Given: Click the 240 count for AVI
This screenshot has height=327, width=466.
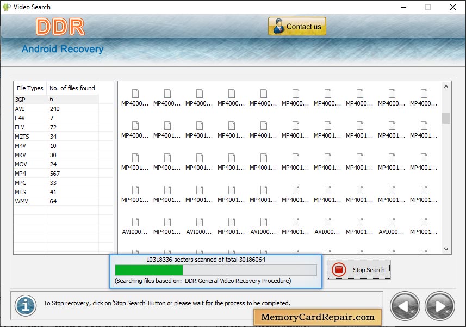Looking at the screenshot, I should (55, 109).
